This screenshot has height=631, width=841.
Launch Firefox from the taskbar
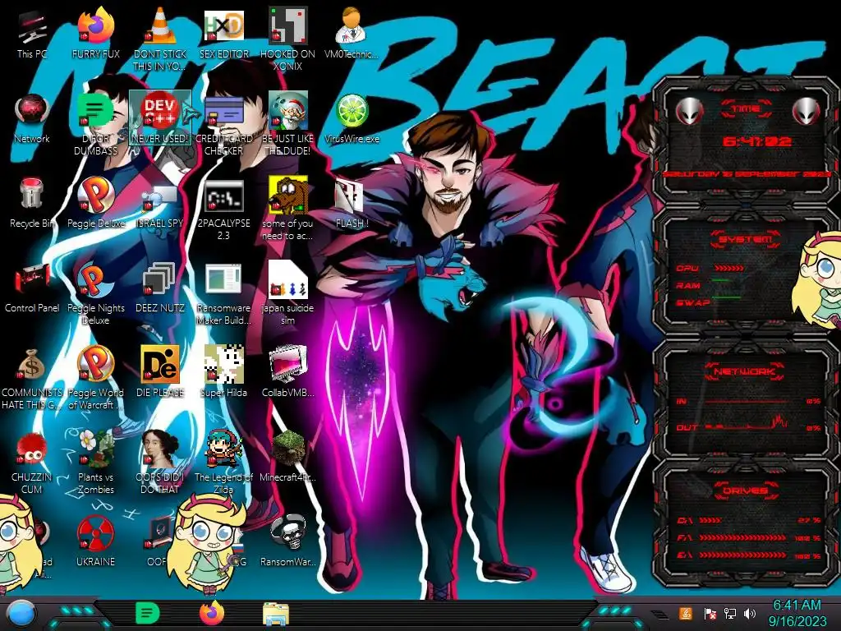pyautogui.click(x=212, y=613)
